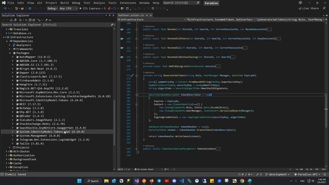Expand the Authorization folder
329x185 pixels.
tap(7, 155)
